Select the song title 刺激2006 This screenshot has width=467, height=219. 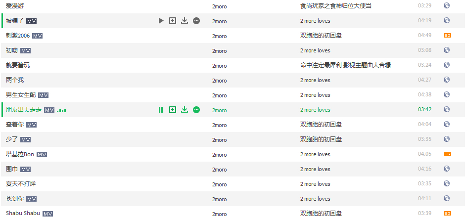18,36
